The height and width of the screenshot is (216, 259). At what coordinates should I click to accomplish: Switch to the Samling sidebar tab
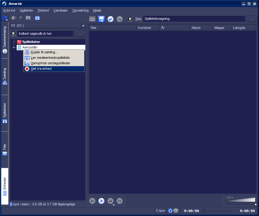5,76
